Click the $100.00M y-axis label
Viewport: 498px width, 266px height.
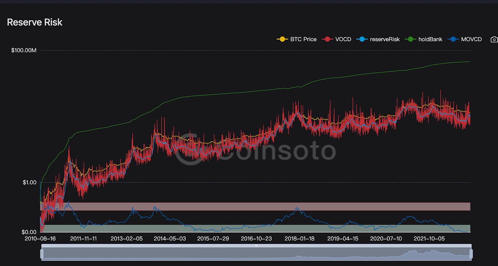[x=24, y=50]
